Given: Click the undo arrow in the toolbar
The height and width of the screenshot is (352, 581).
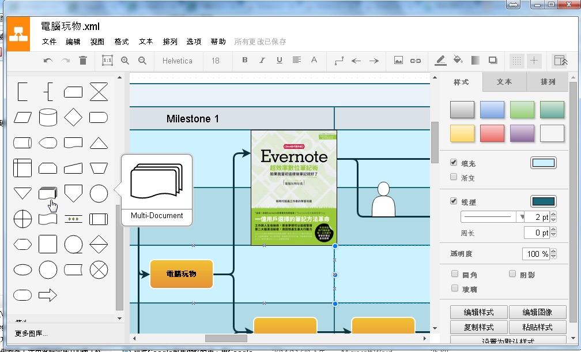Looking at the screenshot, I should click(48, 61).
